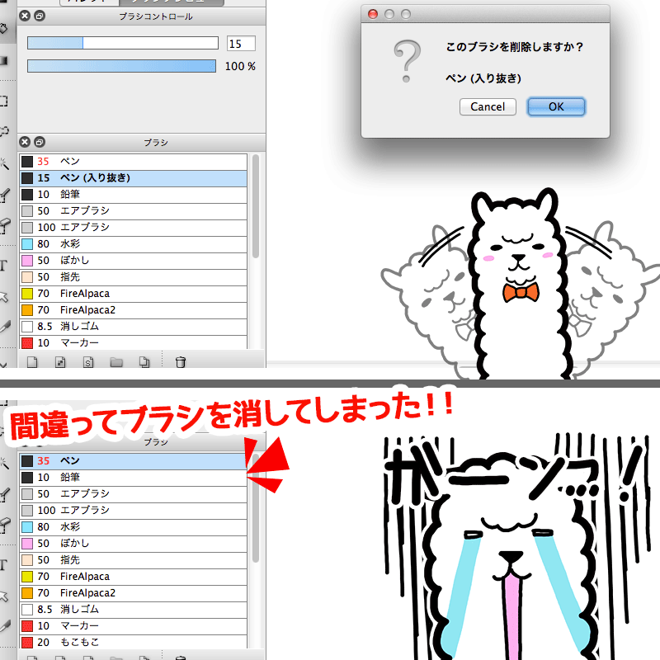Duplicate the selected brush
The height and width of the screenshot is (660, 660).
coord(143,361)
